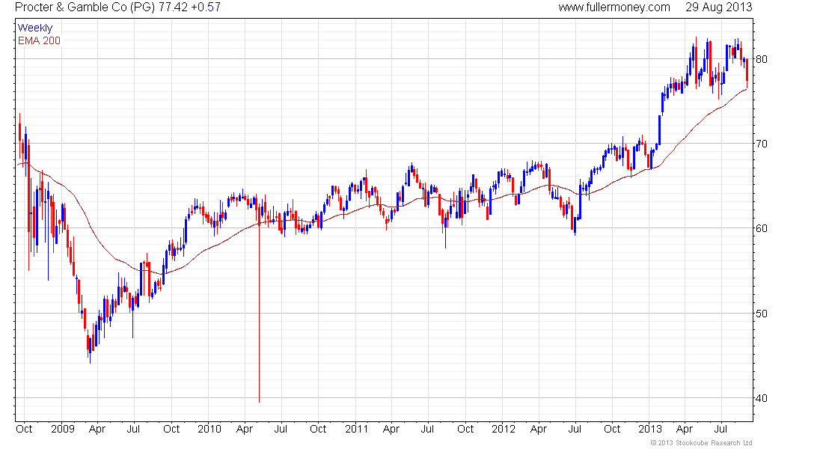Image resolution: width=823 pixels, height=449 pixels.
Task: Click the price change value +0.57
Action: (x=205, y=7)
